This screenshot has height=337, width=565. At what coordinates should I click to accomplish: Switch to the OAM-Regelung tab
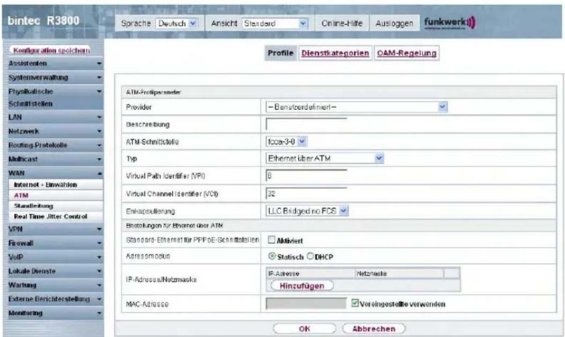click(407, 53)
